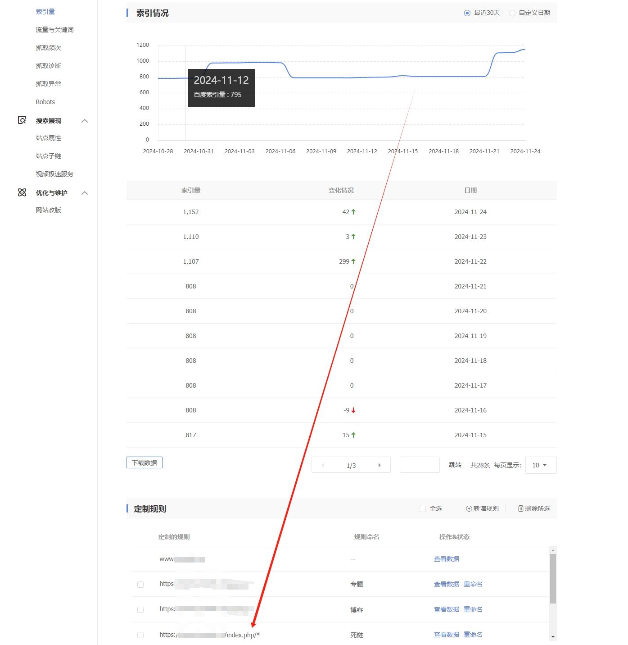Click the 变化情况 column header

(341, 190)
